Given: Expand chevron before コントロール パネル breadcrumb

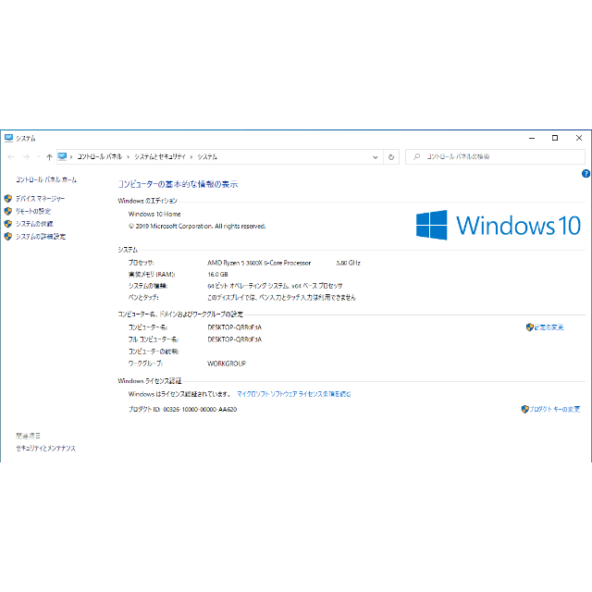Looking at the screenshot, I should [71, 157].
